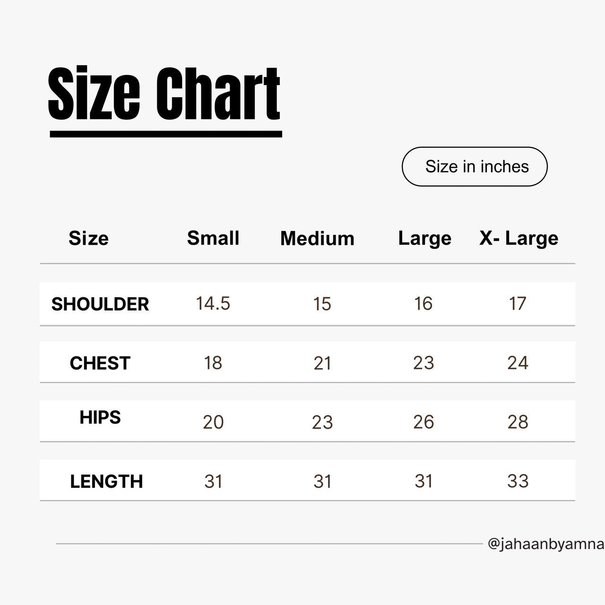Click the Large chest value 23

tap(423, 363)
